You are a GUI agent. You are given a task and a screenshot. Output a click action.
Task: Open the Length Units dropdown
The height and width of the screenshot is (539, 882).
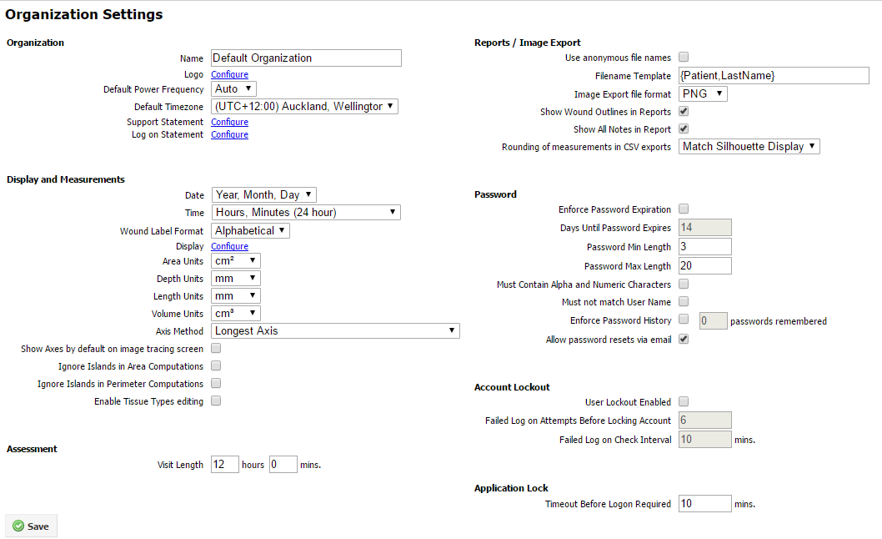[x=236, y=295]
